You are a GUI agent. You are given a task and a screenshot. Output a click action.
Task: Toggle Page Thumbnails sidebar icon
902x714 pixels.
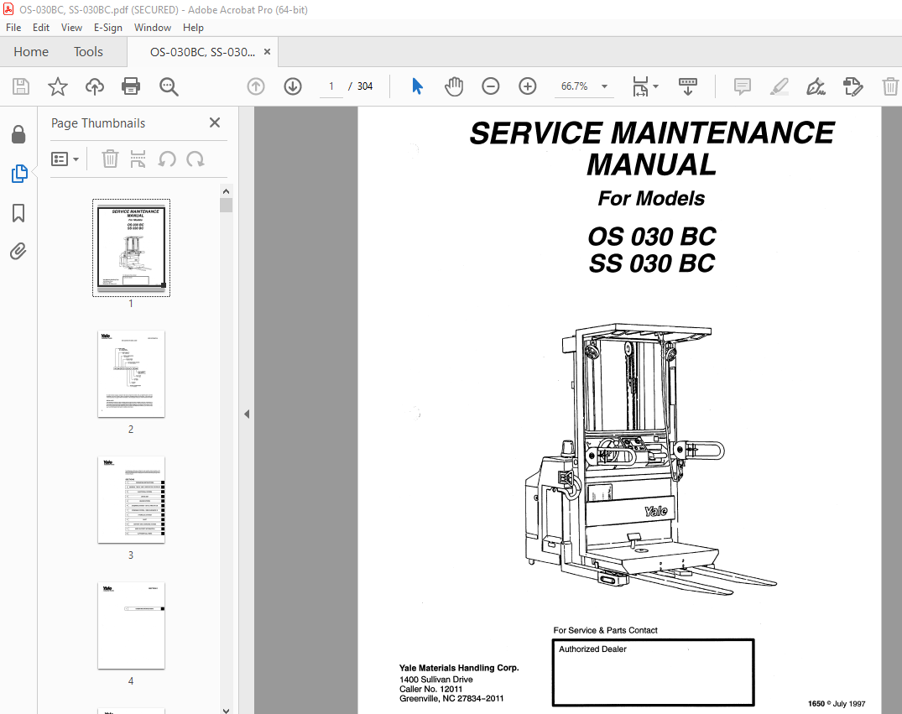click(x=19, y=173)
